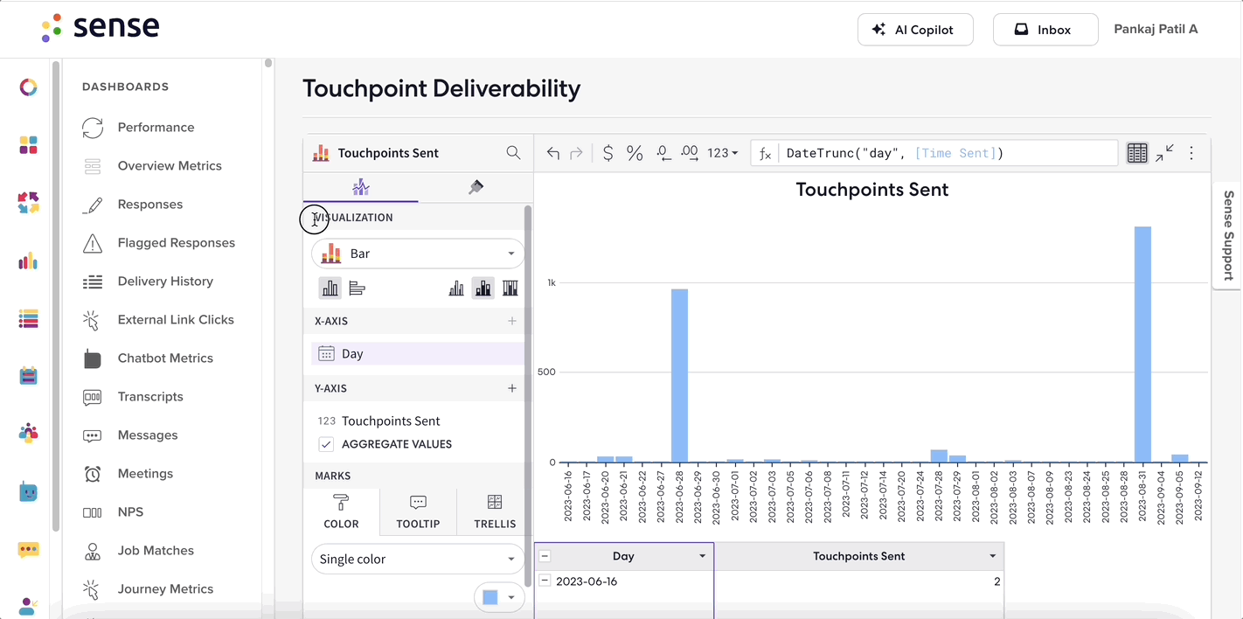1243x619 pixels.
Task: Open Delivery History dashboard
Action: pos(165,282)
